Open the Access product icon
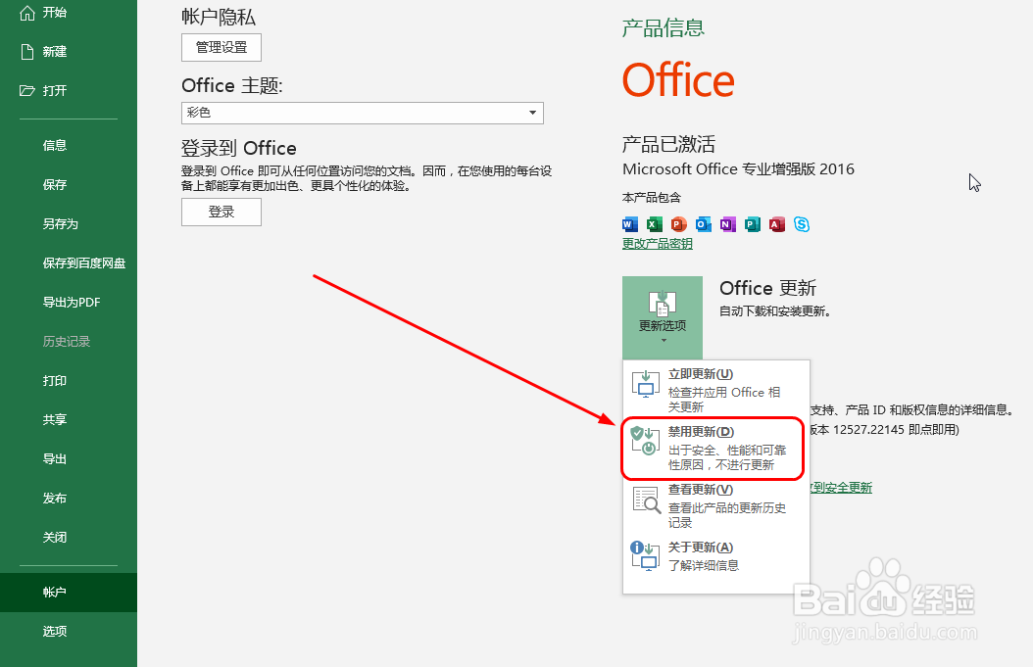Screen dimensions: 1033x667 [776, 224]
